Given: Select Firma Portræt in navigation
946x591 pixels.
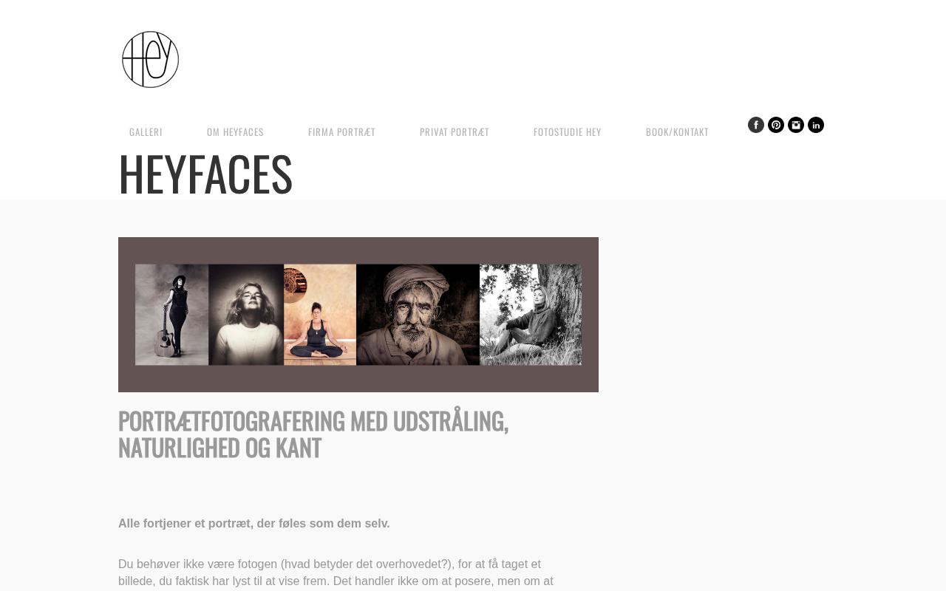Looking at the screenshot, I should coord(341,132).
